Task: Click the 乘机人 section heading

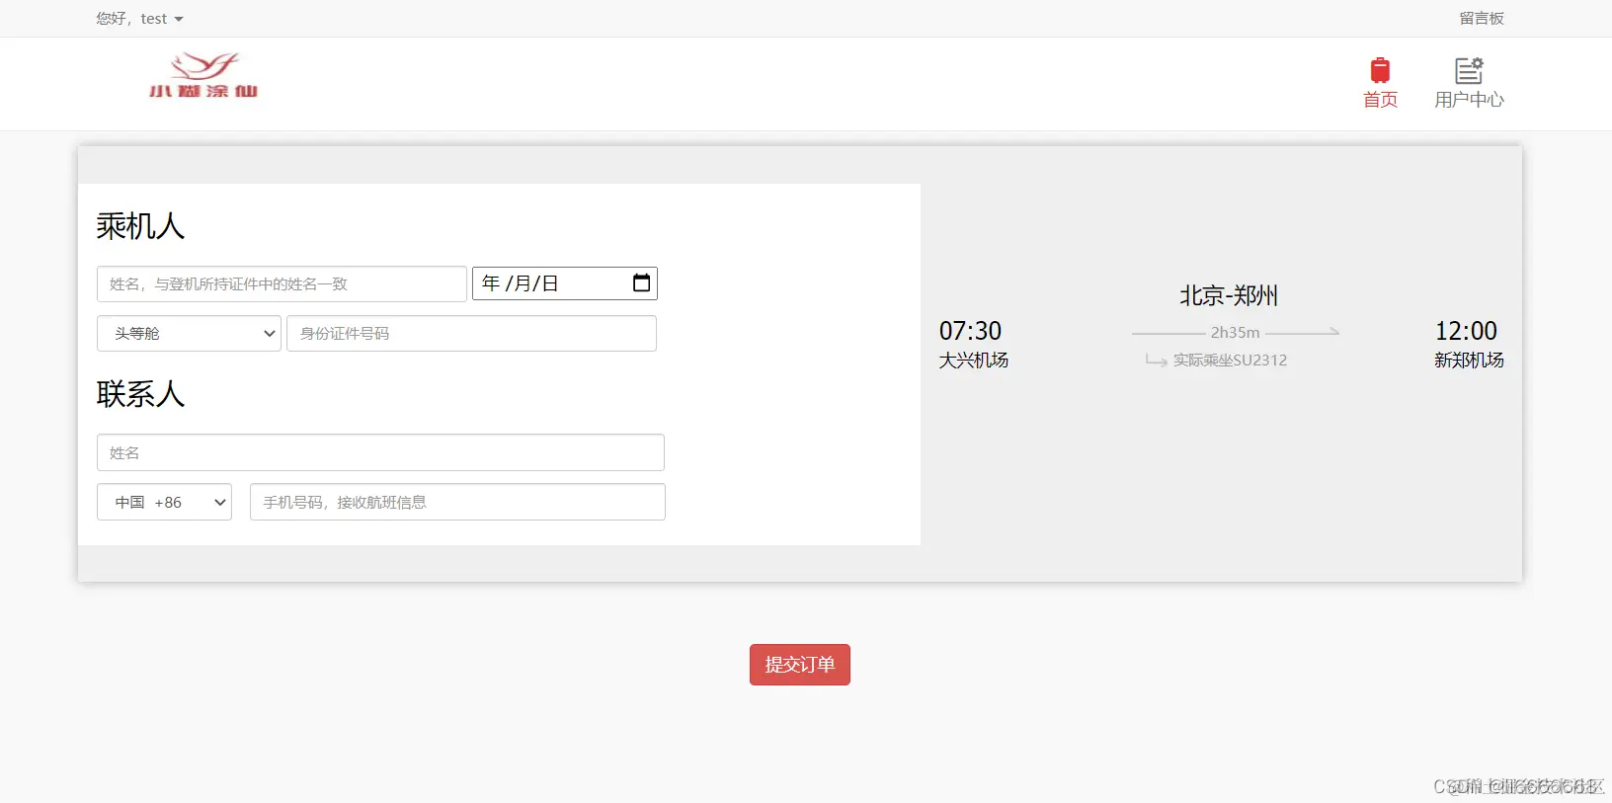Action: (140, 226)
